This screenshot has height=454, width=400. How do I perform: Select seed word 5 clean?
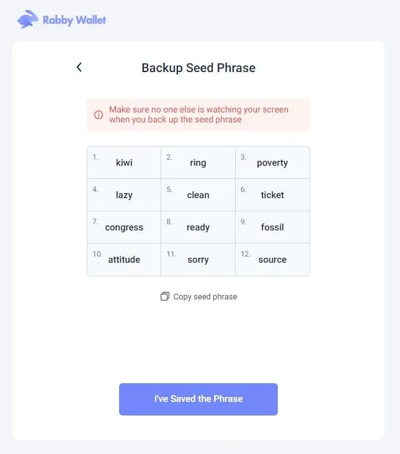pos(198,195)
